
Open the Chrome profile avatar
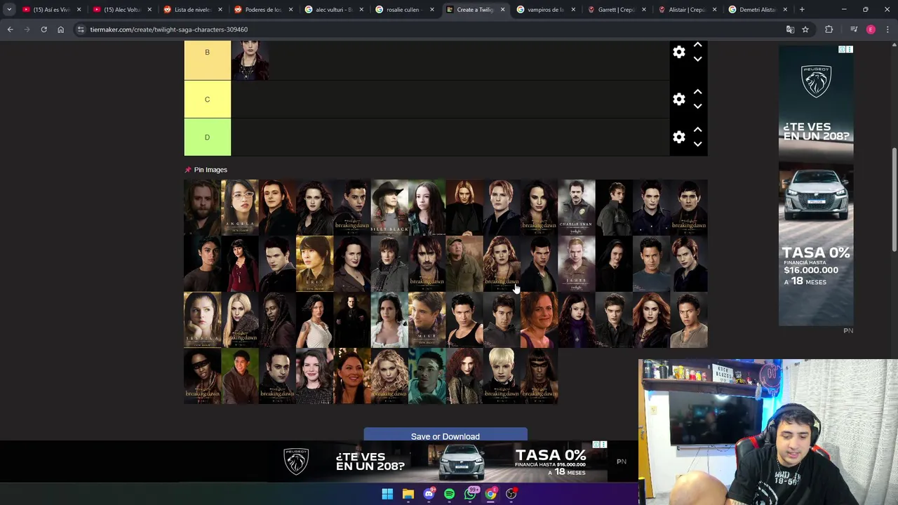pyautogui.click(x=871, y=29)
